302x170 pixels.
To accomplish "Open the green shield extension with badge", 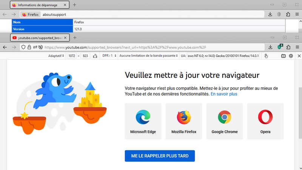I will (279, 47).
